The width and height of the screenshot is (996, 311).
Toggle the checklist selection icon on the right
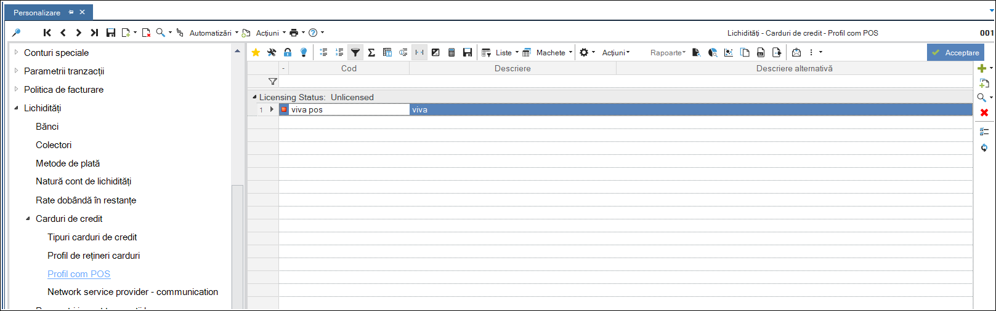click(x=984, y=132)
